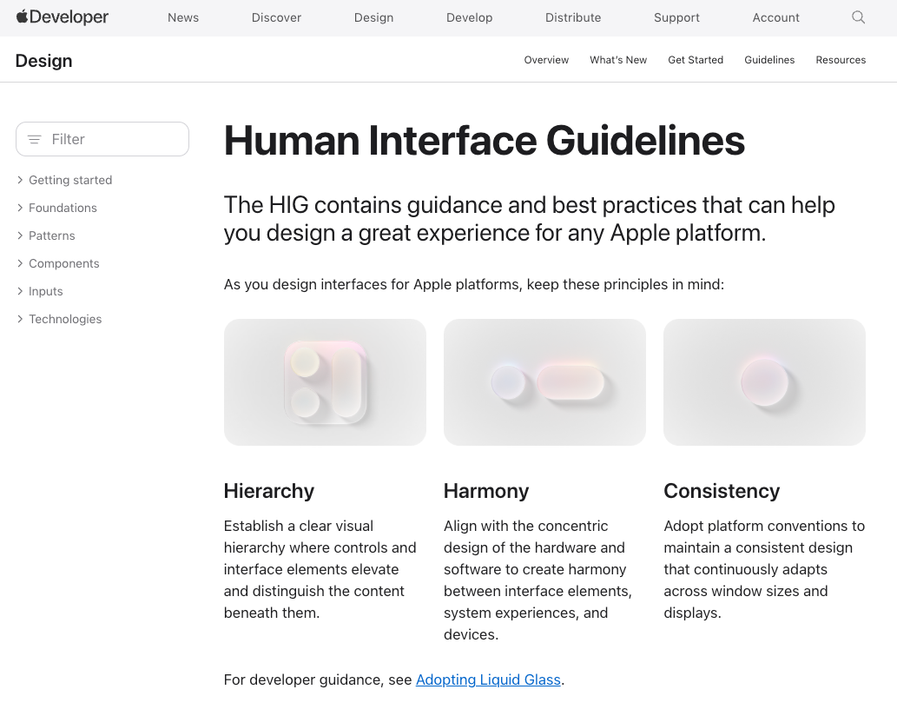Follow the Adopting Liquid Glass link

(x=488, y=680)
